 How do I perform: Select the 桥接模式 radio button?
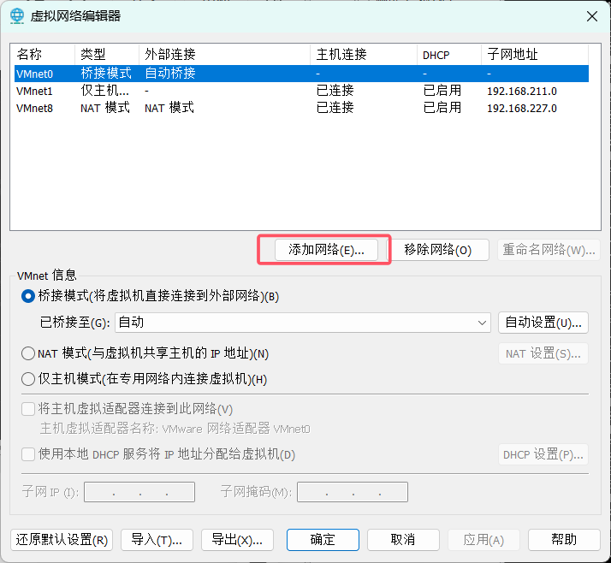(28, 296)
